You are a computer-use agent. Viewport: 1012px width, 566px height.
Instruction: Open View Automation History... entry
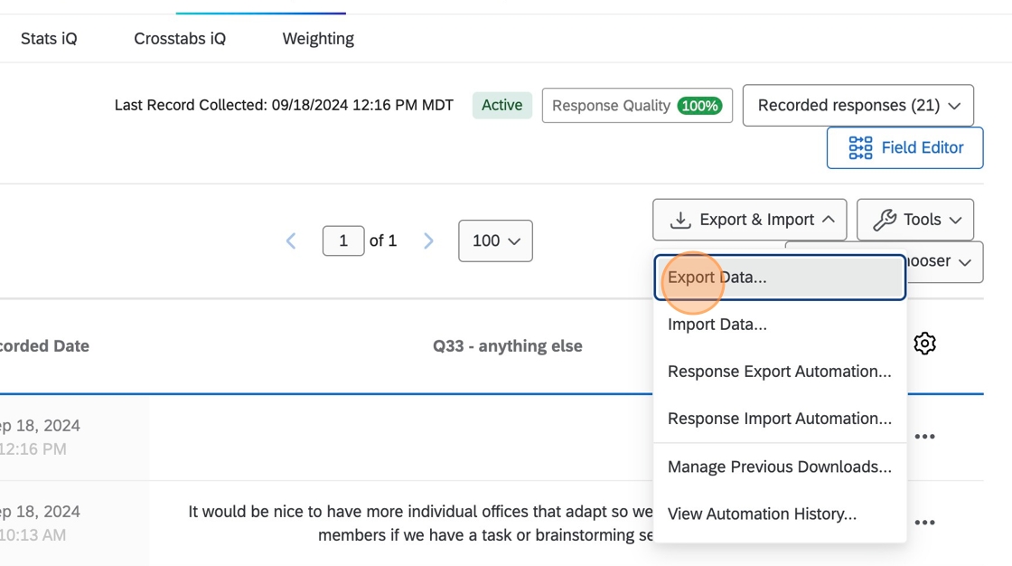pos(762,514)
